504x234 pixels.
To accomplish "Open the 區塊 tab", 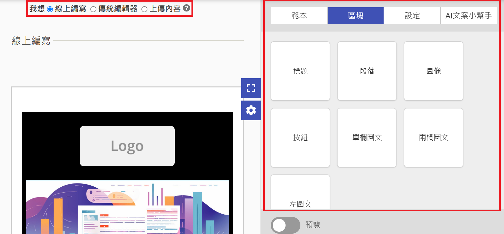I will (x=356, y=16).
